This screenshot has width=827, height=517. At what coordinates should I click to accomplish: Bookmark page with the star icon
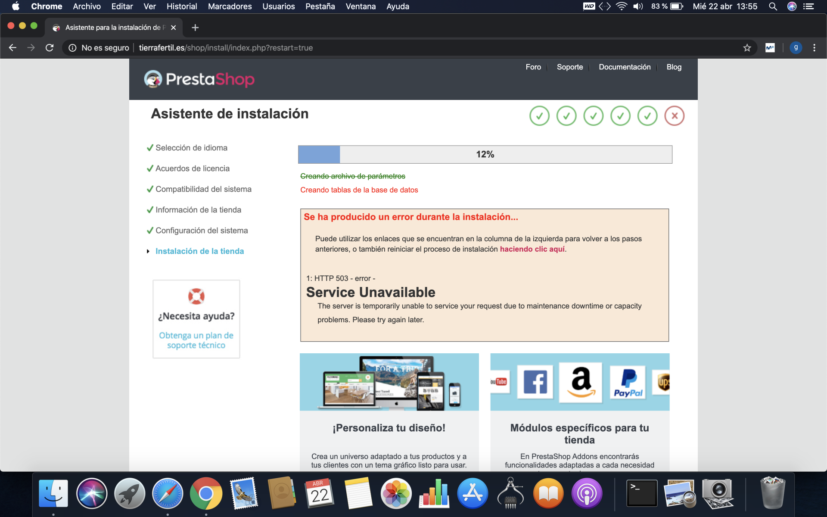[747, 48]
